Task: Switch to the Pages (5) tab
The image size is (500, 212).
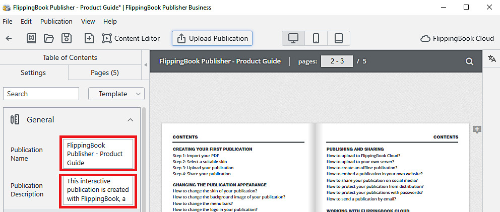Action: (x=105, y=73)
